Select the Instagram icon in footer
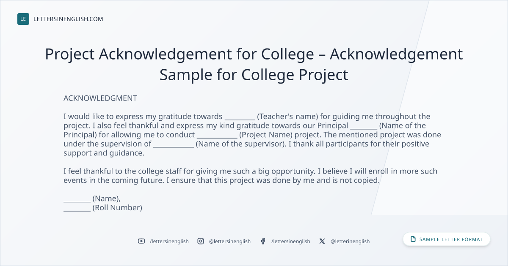Image resolution: width=508 pixels, height=266 pixels. click(201, 241)
